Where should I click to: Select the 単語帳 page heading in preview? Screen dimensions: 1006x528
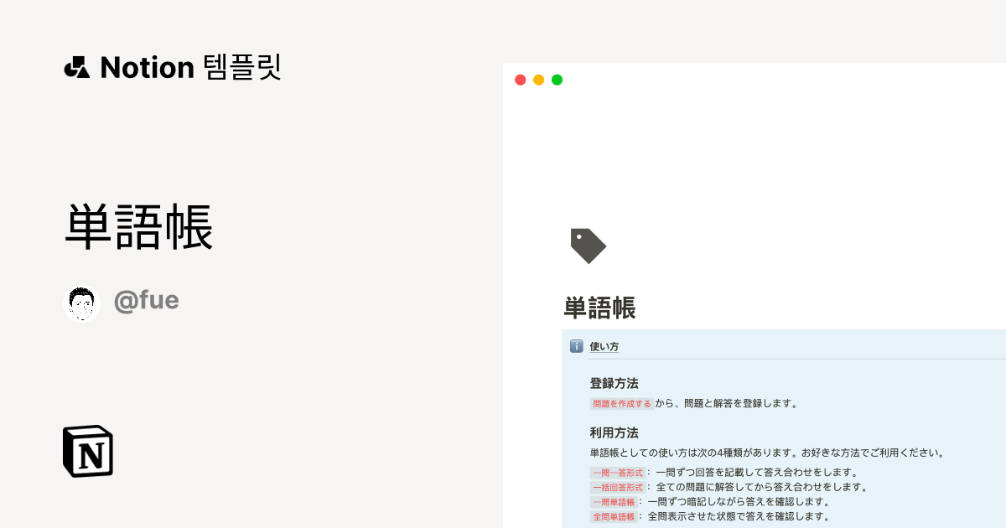599,308
